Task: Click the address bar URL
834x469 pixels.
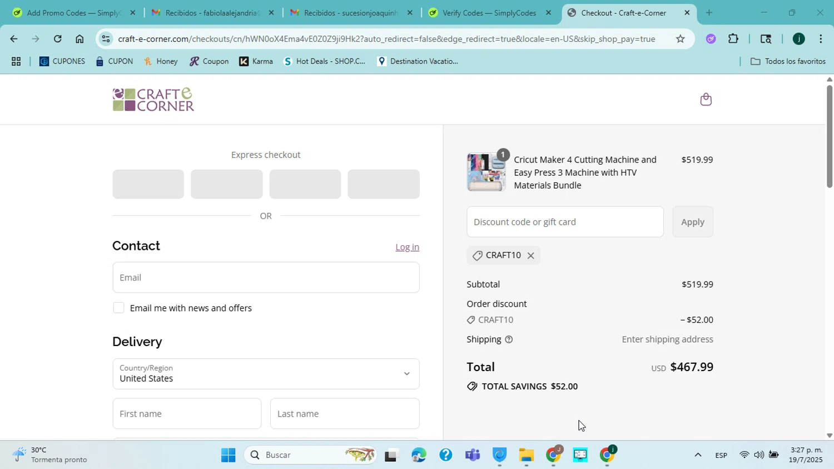Action: pos(386,39)
